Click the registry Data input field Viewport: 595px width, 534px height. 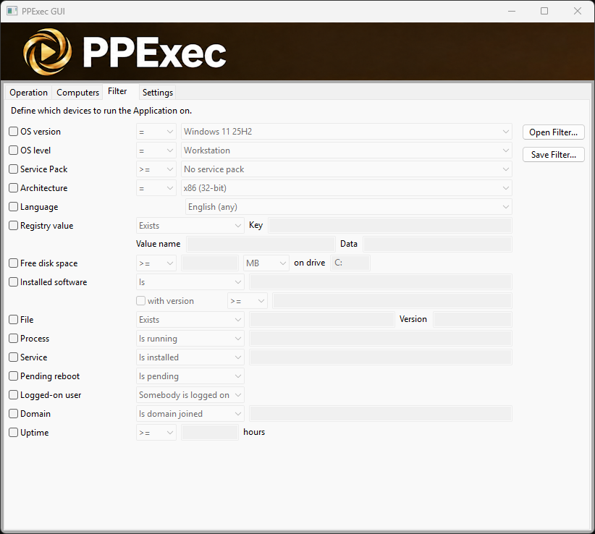click(437, 244)
